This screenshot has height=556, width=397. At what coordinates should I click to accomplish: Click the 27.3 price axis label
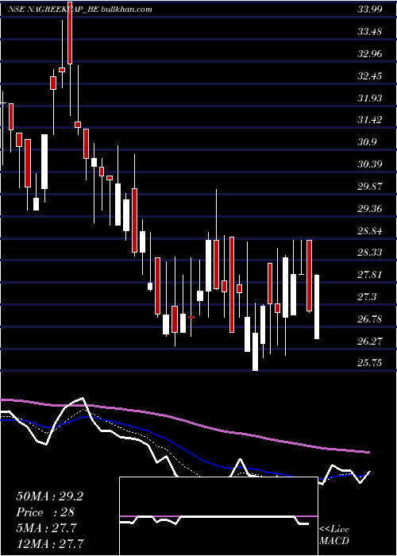click(367, 297)
